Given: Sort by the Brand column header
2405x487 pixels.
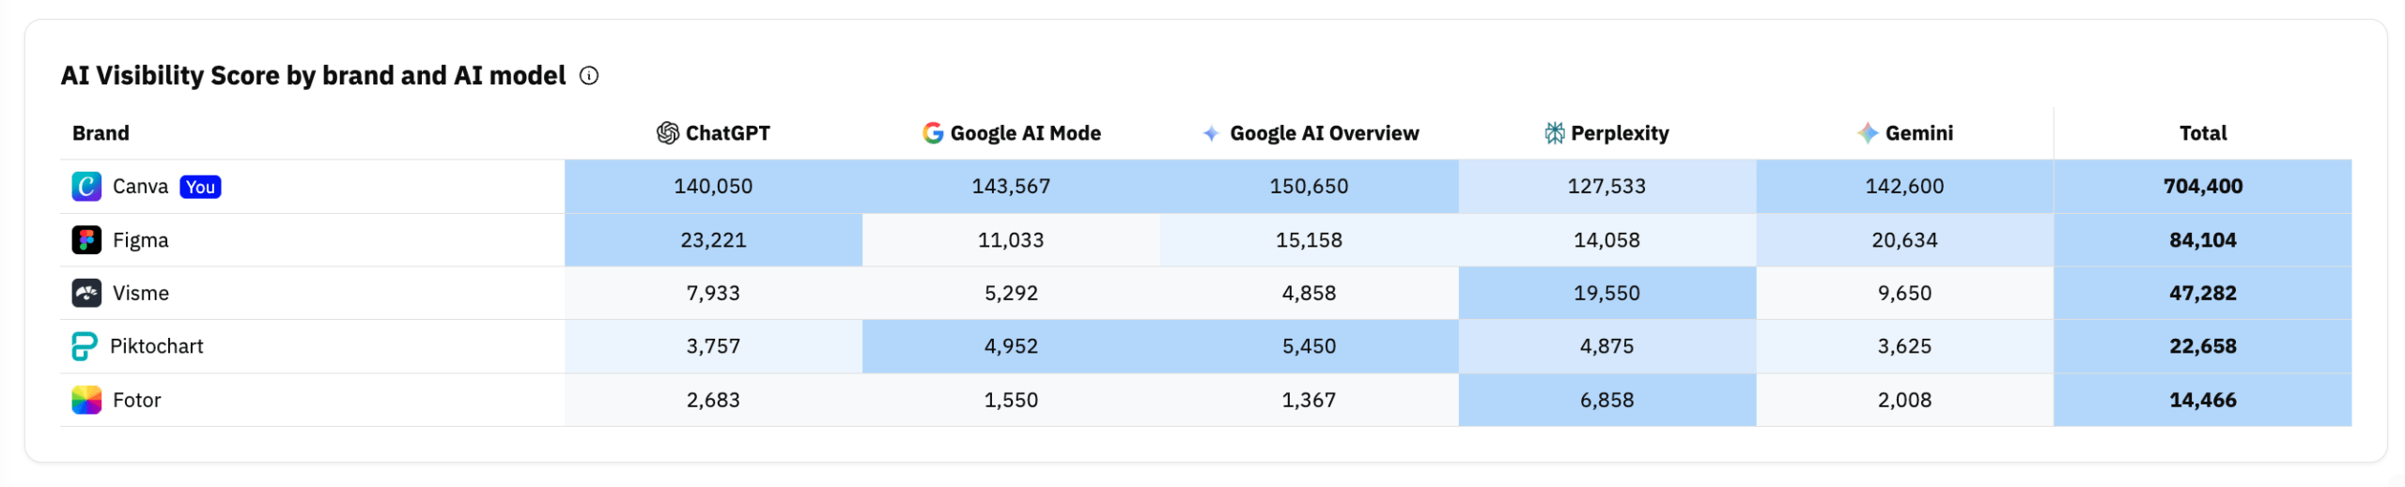Looking at the screenshot, I should pyautogui.click(x=101, y=133).
